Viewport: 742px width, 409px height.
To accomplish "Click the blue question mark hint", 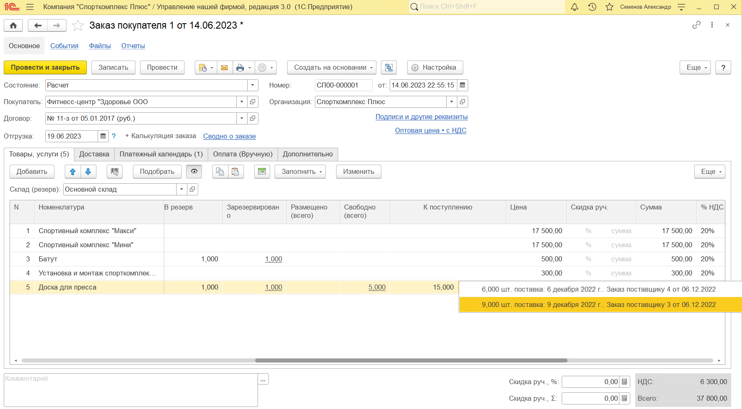I will pyautogui.click(x=114, y=136).
